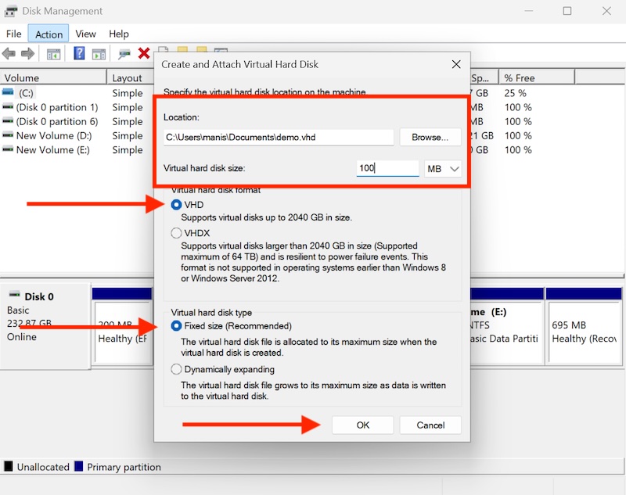626x495 pixels.
Task: Click the red delete volume icon
Action: click(145, 53)
